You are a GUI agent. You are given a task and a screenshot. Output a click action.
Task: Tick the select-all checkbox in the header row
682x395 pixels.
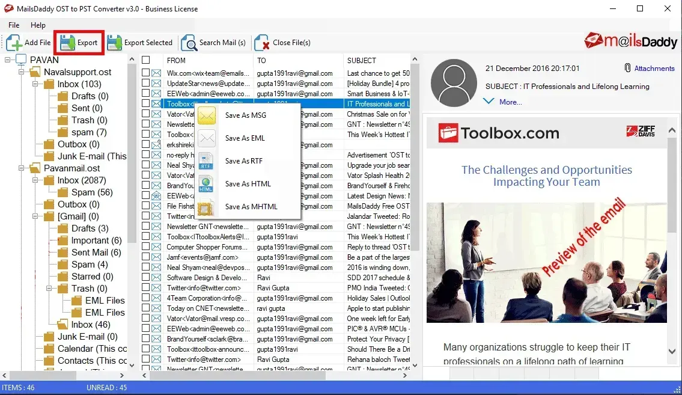[x=145, y=60]
